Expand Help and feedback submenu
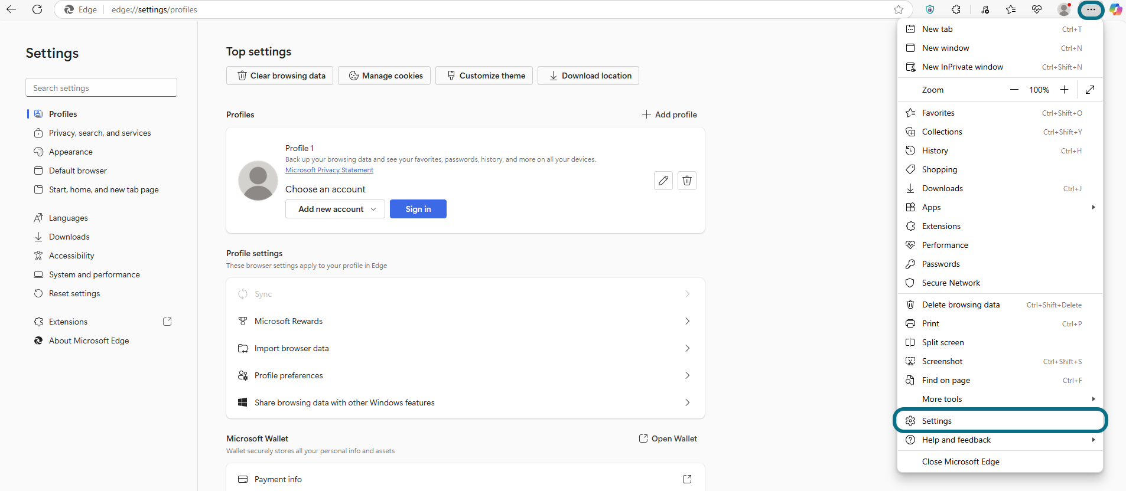 click(x=1000, y=440)
